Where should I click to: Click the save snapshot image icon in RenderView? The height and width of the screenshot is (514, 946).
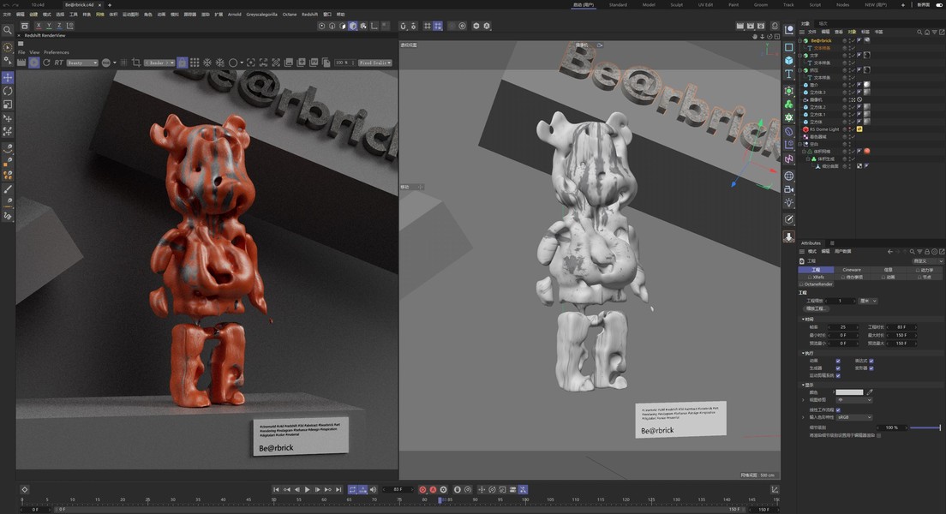tap(289, 63)
